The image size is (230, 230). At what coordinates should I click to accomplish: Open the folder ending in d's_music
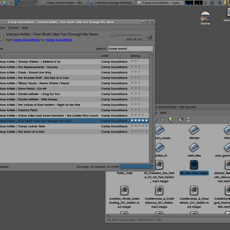pos(159,131)
